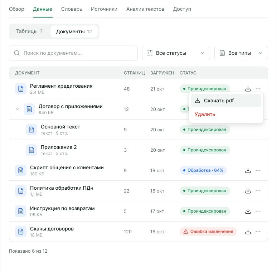The height and width of the screenshot is (272, 277).
Task: Open more options for Скрипт общения с клиентами
Action: (258, 170)
